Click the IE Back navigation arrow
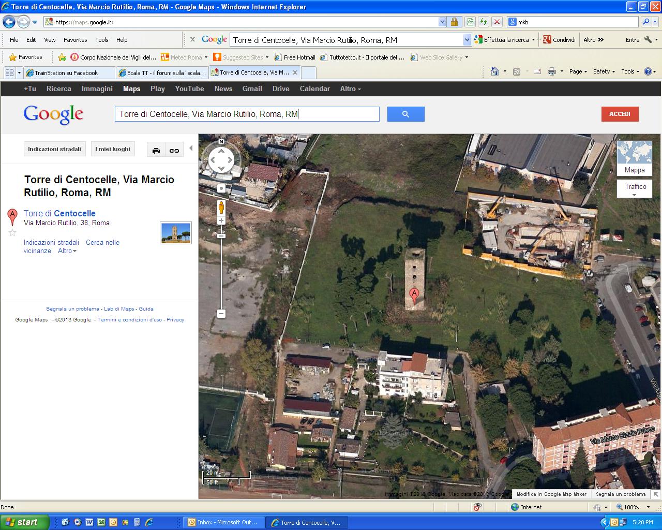 [9, 22]
